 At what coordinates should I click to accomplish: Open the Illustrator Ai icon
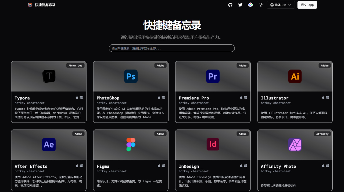tap(295, 76)
